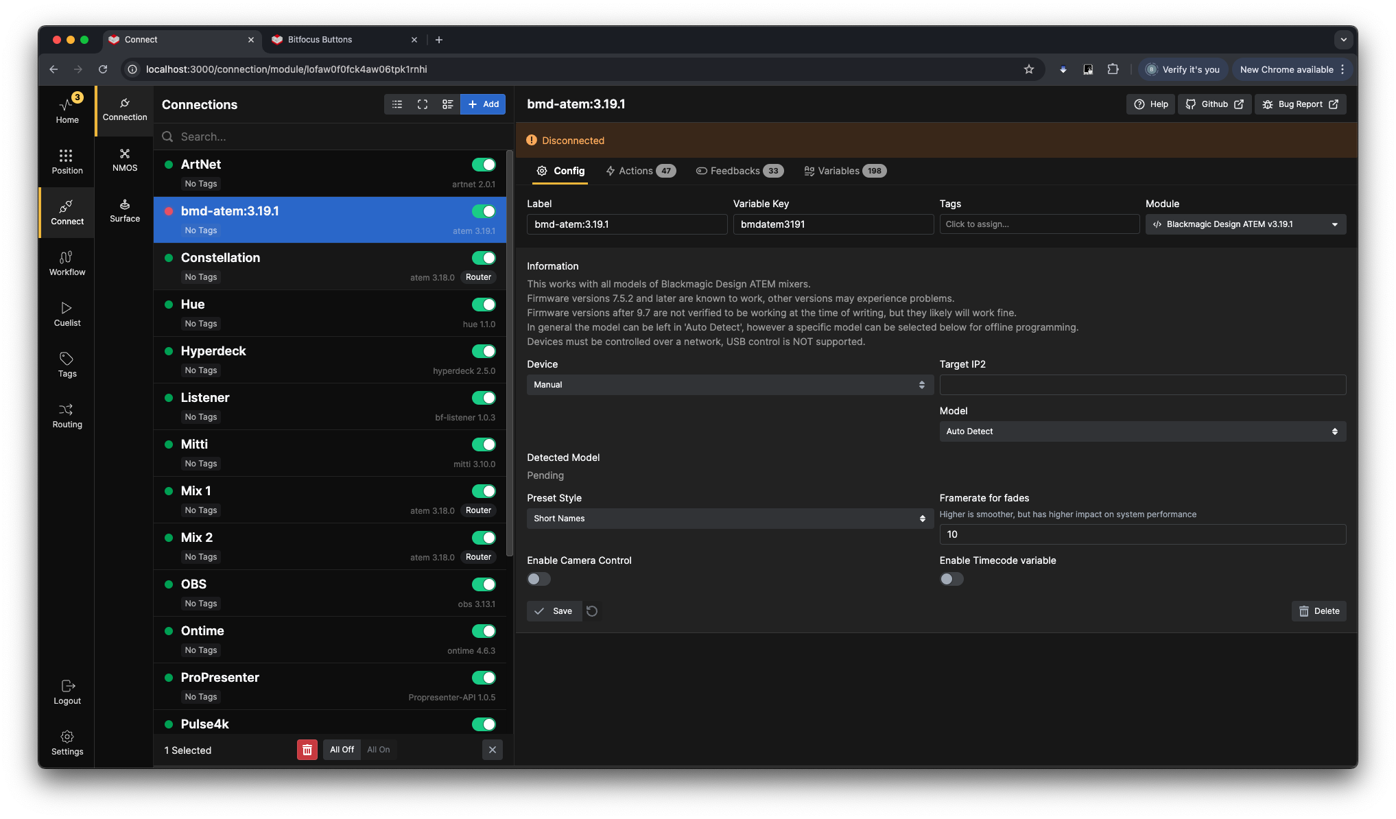Toggle the bmd-atem:3.19.1 connection switch

click(484, 211)
